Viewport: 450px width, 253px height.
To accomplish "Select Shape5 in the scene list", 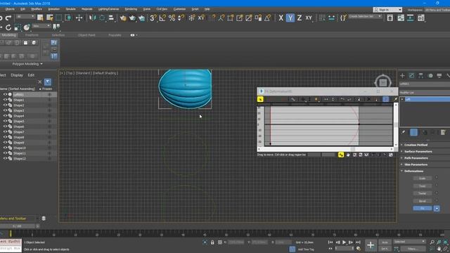I will [19, 122].
